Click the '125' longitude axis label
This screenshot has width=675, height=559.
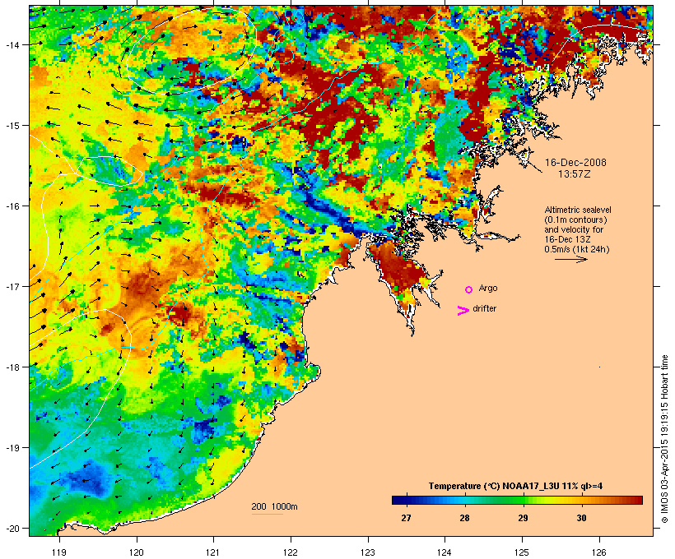pyautogui.click(x=522, y=552)
